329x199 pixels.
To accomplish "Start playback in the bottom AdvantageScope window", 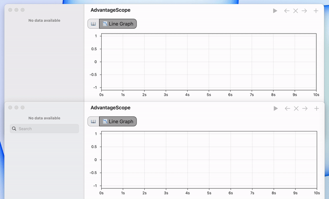I will click(x=276, y=109).
